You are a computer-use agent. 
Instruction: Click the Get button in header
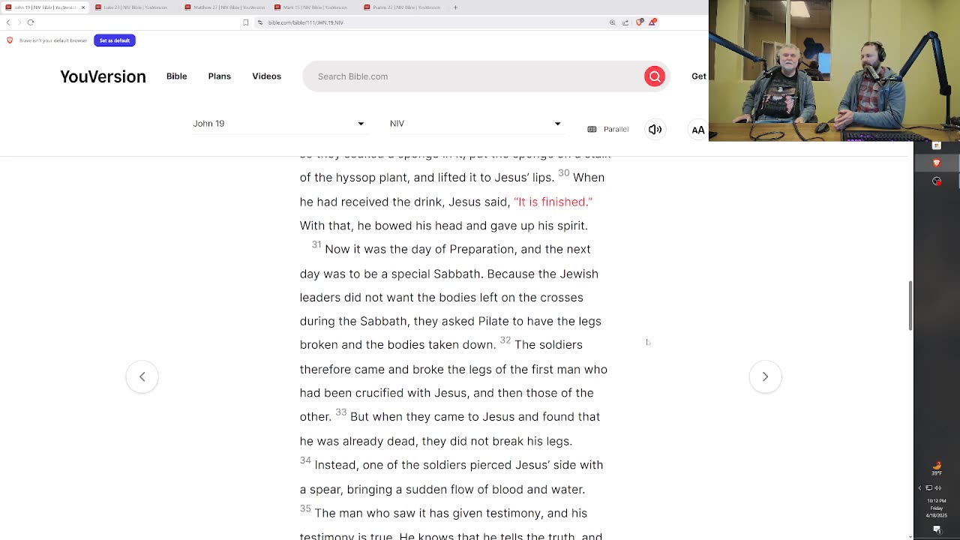[x=699, y=76]
